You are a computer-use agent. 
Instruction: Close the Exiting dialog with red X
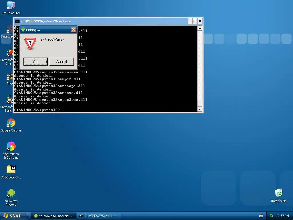click(x=74, y=30)
